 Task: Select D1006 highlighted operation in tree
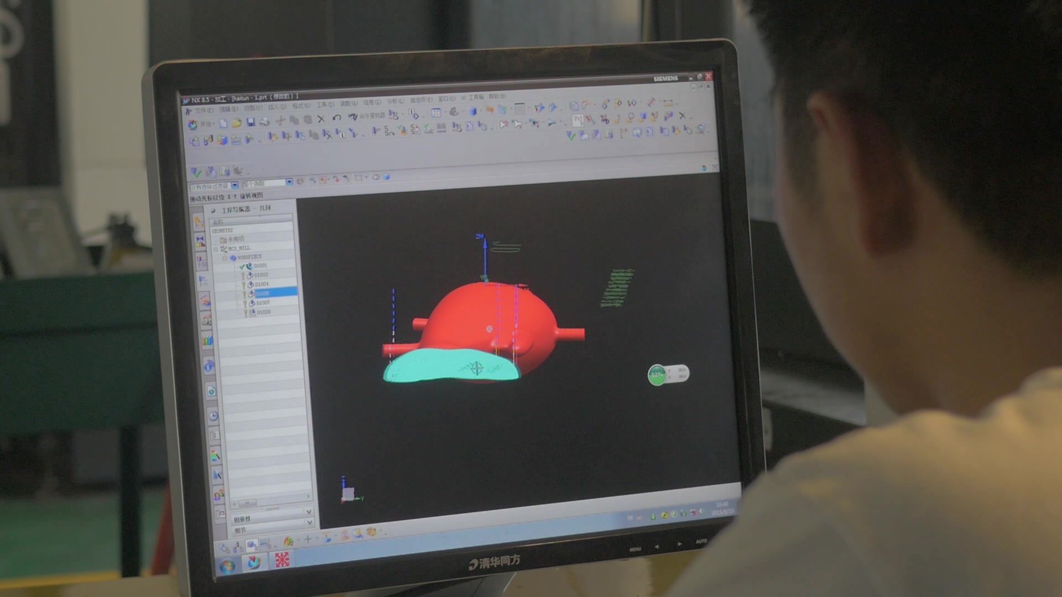266,291
